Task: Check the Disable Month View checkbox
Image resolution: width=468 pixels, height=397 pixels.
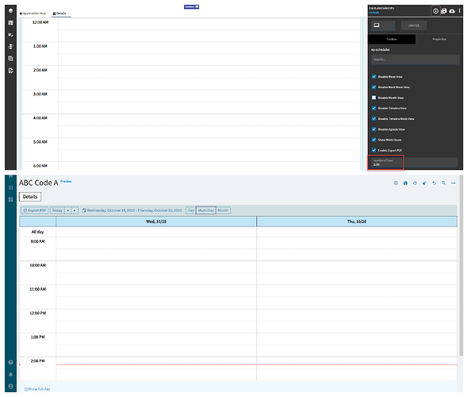Action: pos(374,98)
